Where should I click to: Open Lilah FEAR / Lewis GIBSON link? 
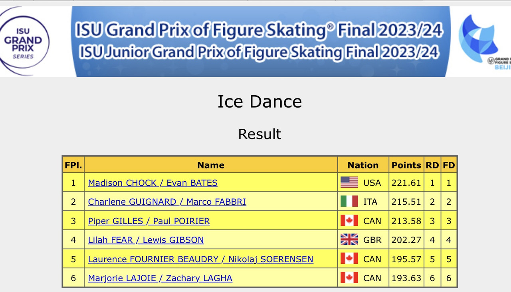146,240
